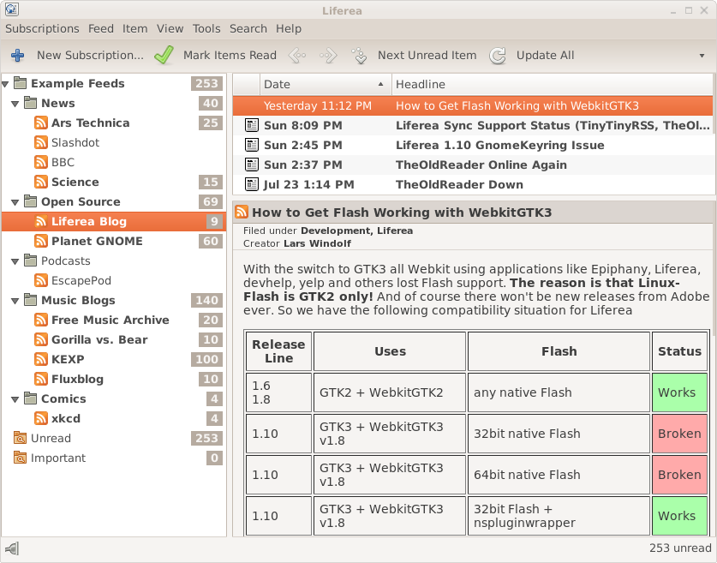Click the green Mark Items Read checkmark
This screenshot has height=563, width=717.
pos(164,56)
